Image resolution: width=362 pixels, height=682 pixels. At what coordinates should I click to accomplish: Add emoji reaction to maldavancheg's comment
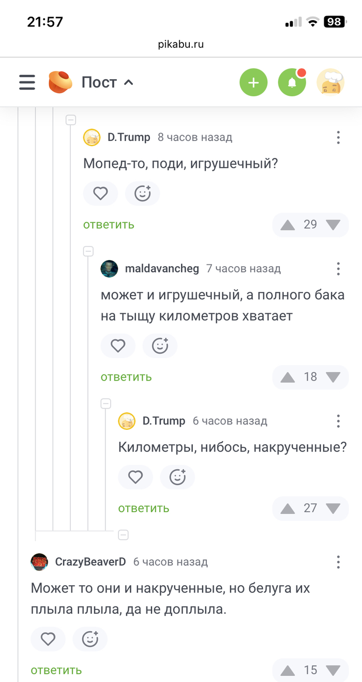tap(160, 346)
